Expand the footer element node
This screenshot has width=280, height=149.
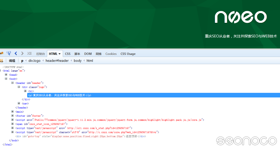(13, 116)
